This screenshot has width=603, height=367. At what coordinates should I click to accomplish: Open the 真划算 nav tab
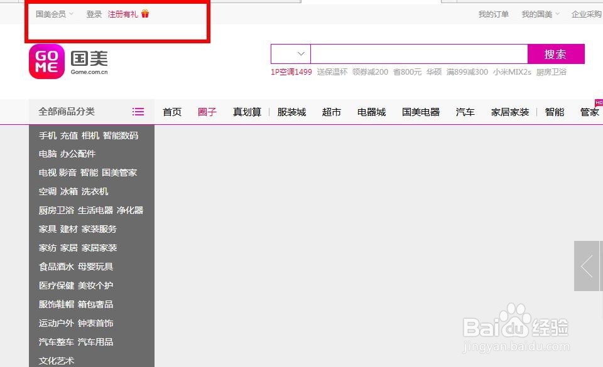[247, 112]
